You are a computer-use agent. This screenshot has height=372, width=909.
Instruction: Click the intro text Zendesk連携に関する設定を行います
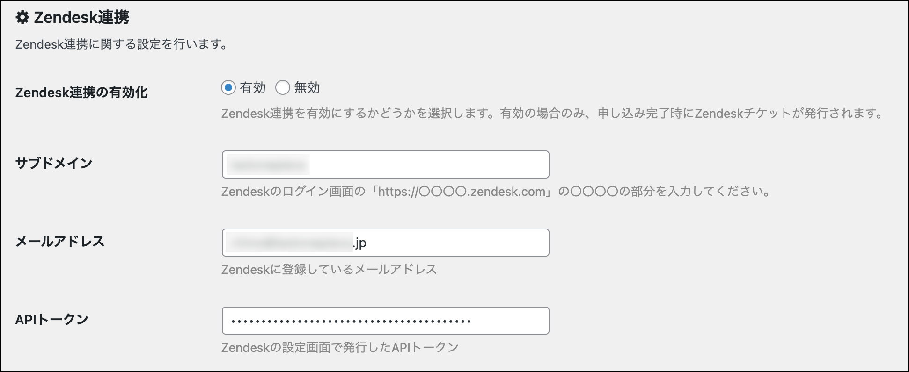point(122,44)
